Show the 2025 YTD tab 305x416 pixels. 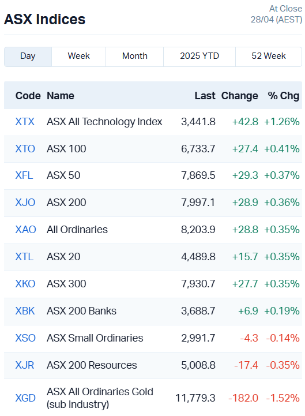pos(199,57)
